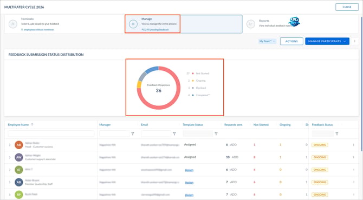Select the Manage step tab
The height and width of the screenshot is (200, 363).
[x=184, y=24]
